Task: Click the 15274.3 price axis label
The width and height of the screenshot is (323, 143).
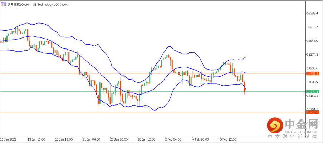Action: (x=313, y=55)
